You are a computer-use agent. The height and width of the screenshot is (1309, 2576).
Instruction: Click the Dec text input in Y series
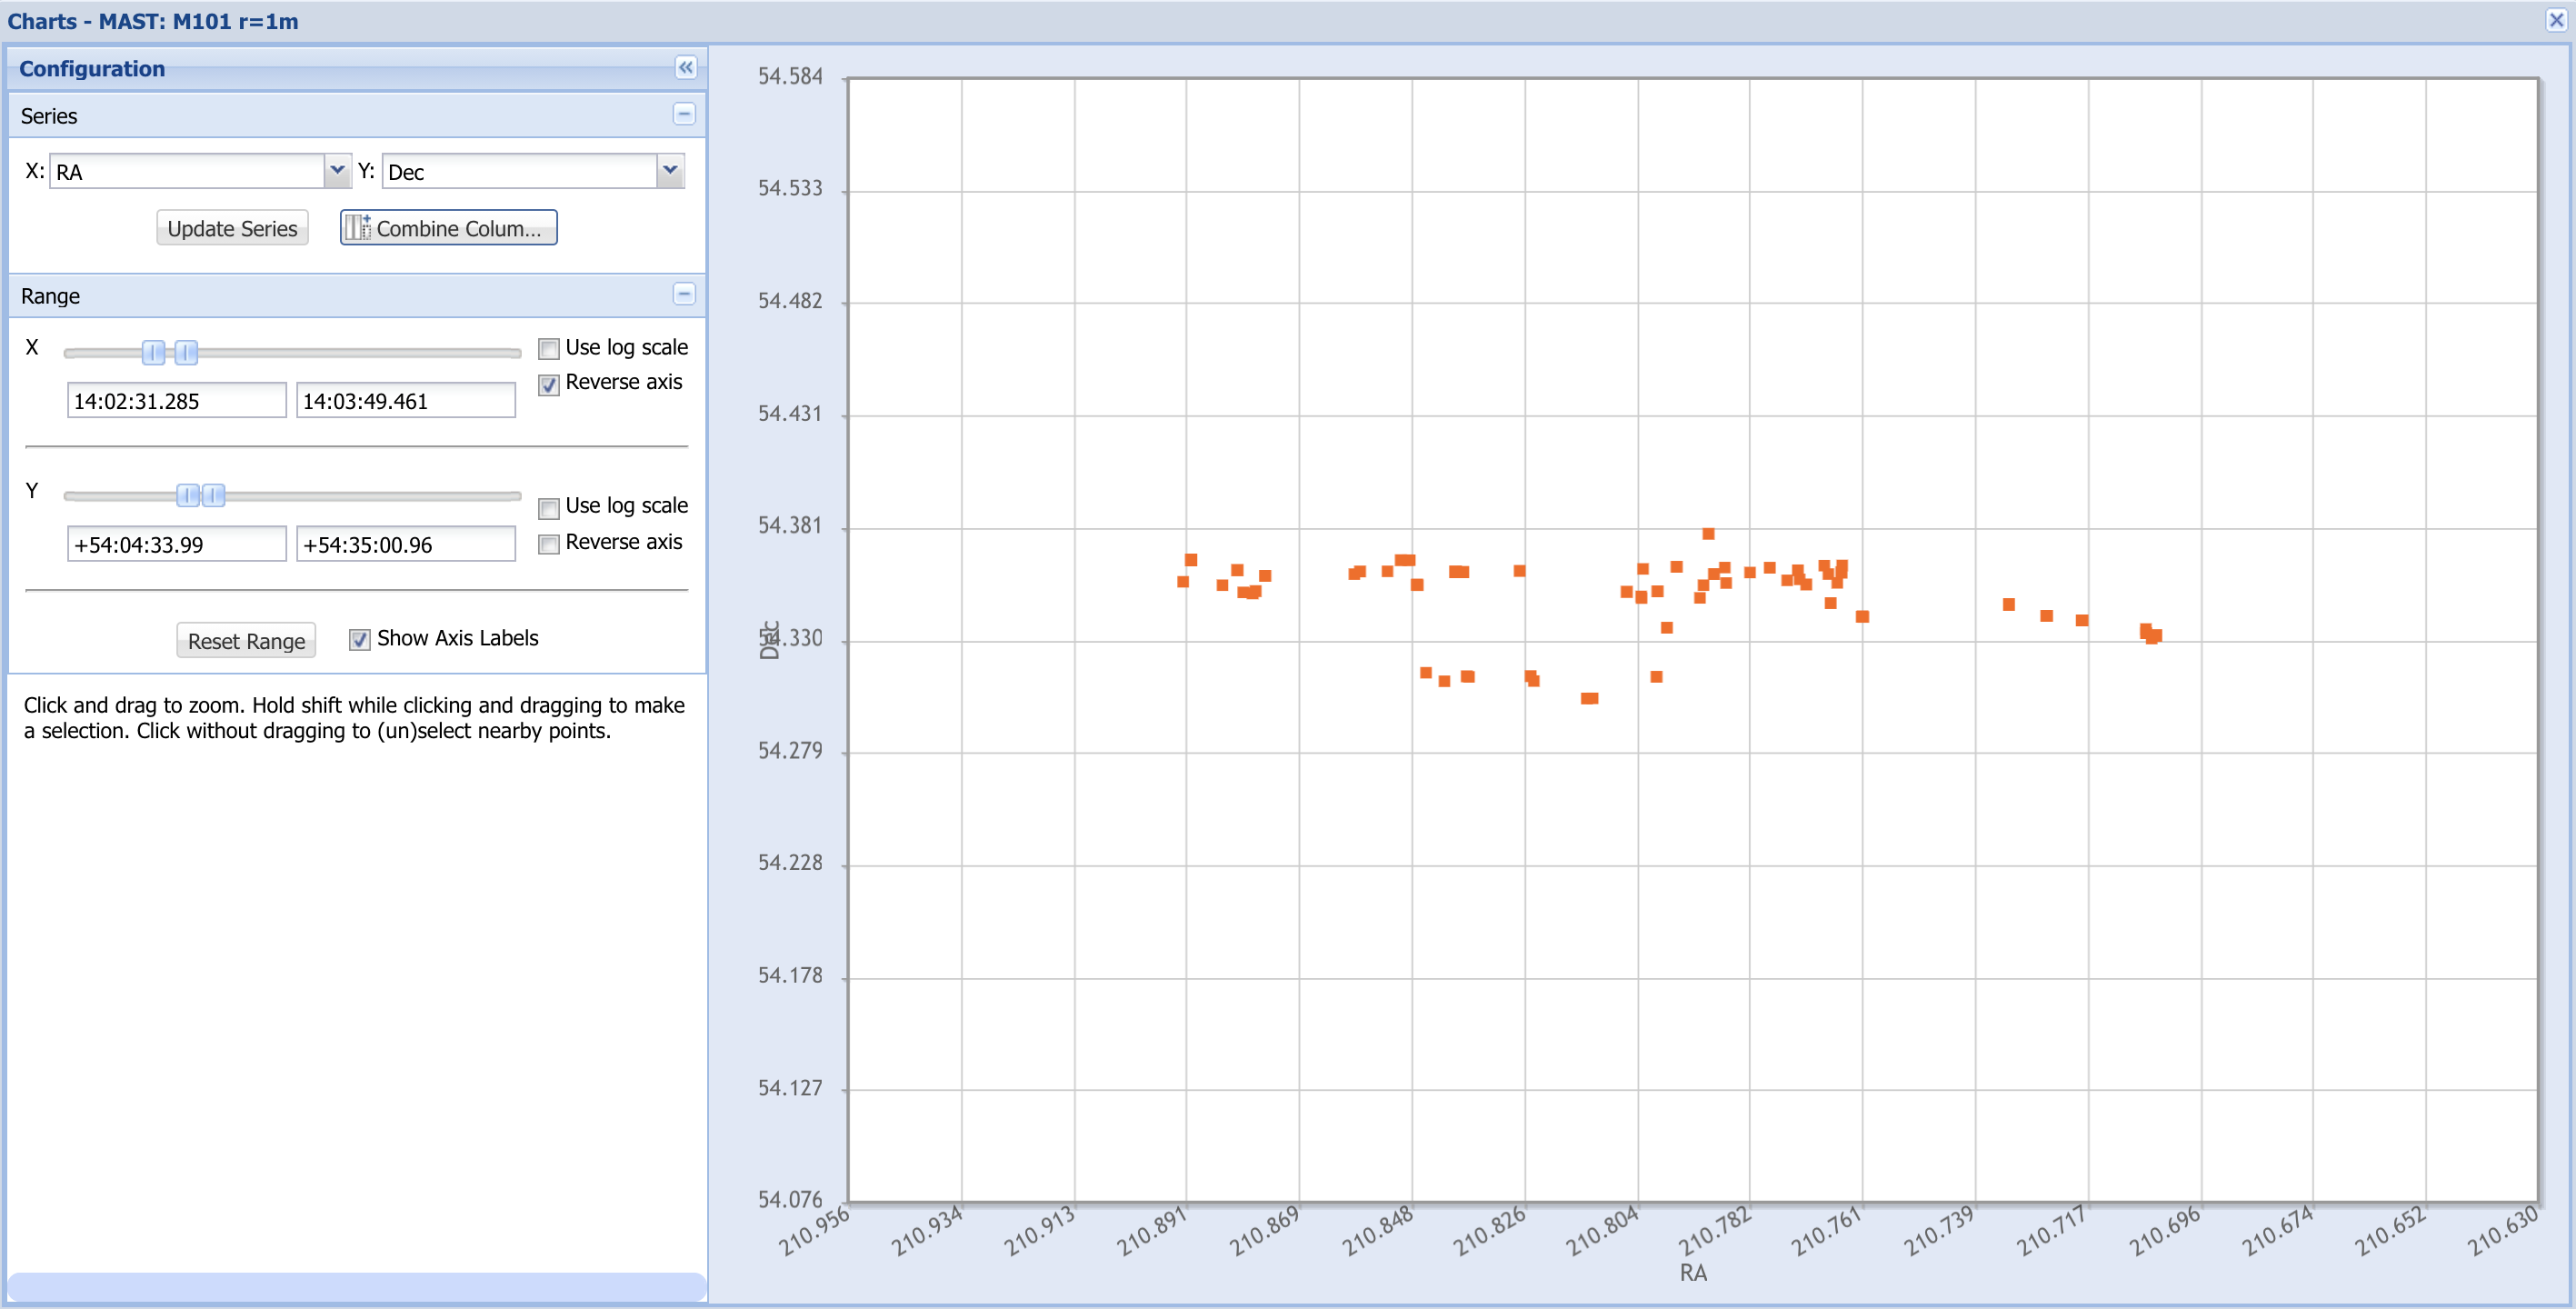point(520,171)
